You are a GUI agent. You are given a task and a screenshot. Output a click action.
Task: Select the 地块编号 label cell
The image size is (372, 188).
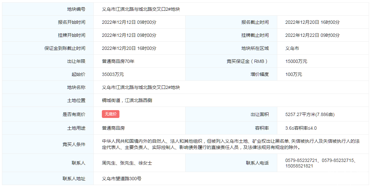(76, 9)
